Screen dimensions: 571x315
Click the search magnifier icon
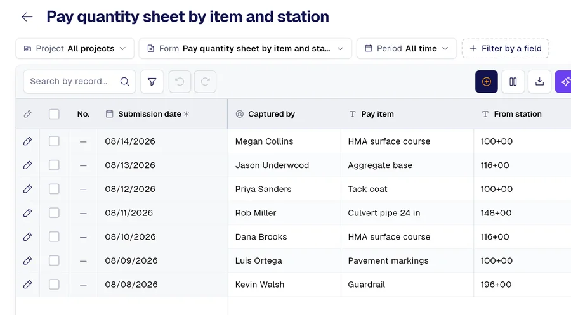(x=124, y=82)
